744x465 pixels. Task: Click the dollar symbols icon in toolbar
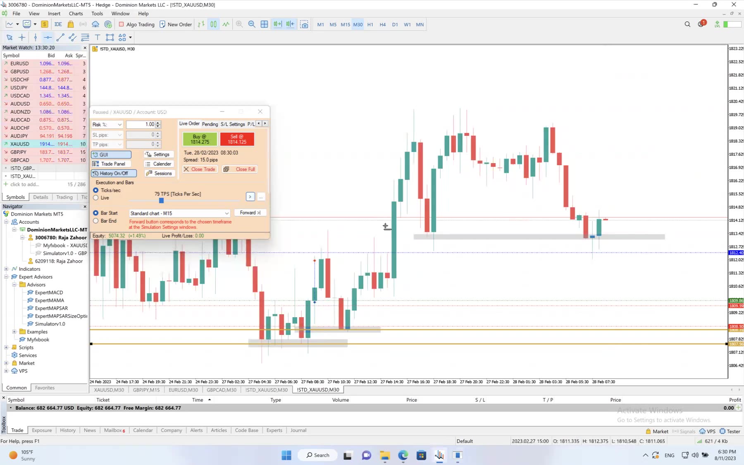click(45, 24)
